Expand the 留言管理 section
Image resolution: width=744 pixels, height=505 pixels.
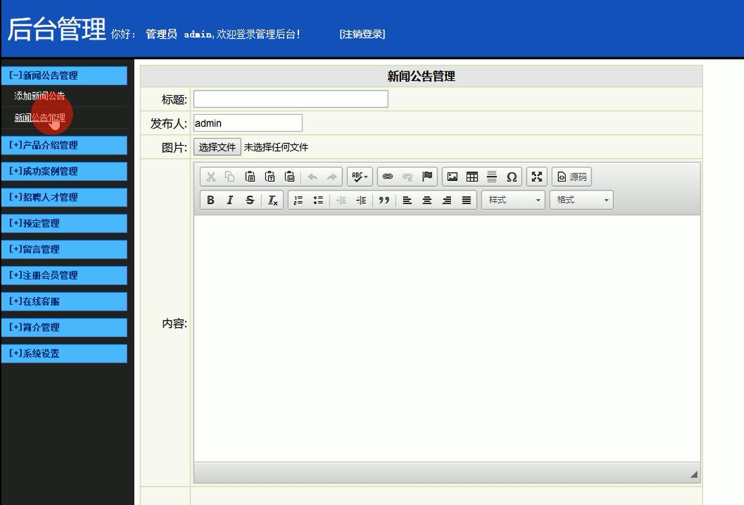tap(64, 250)
